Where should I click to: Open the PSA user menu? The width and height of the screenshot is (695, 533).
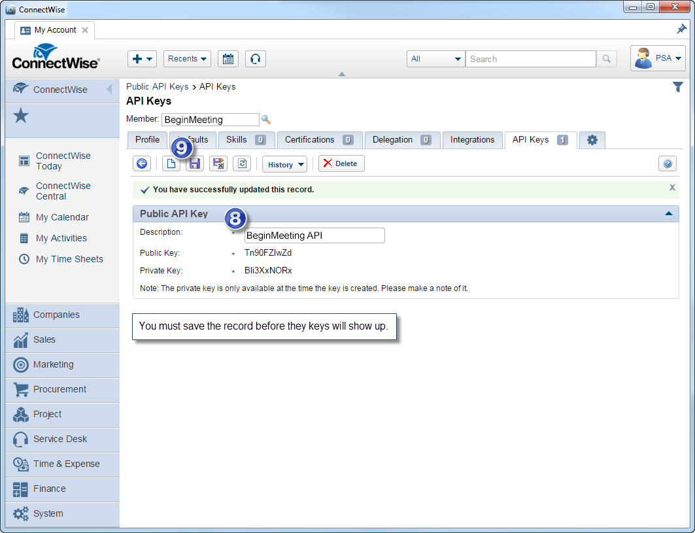pyautogui.click(x=658, y=59)
